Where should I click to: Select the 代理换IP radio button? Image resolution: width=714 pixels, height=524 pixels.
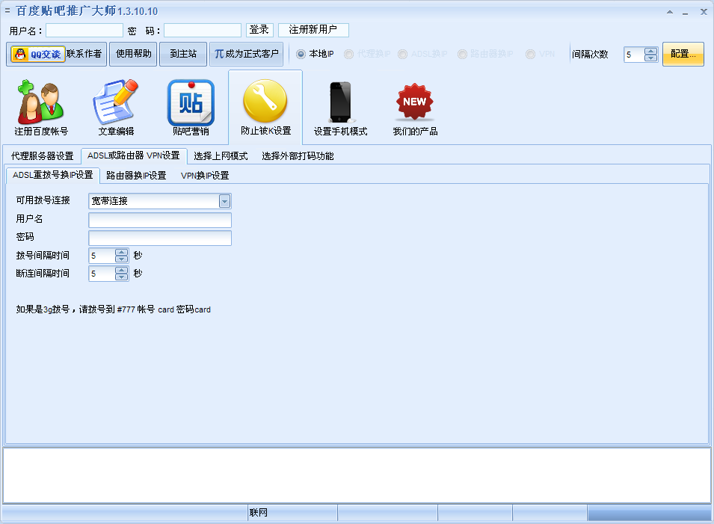pos(349,55)
